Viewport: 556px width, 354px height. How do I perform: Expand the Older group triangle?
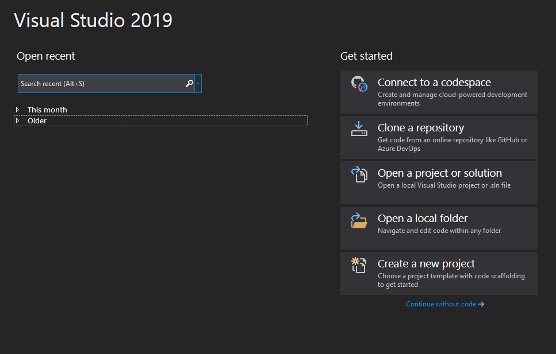pyautogui.click(x=18, y=120)
